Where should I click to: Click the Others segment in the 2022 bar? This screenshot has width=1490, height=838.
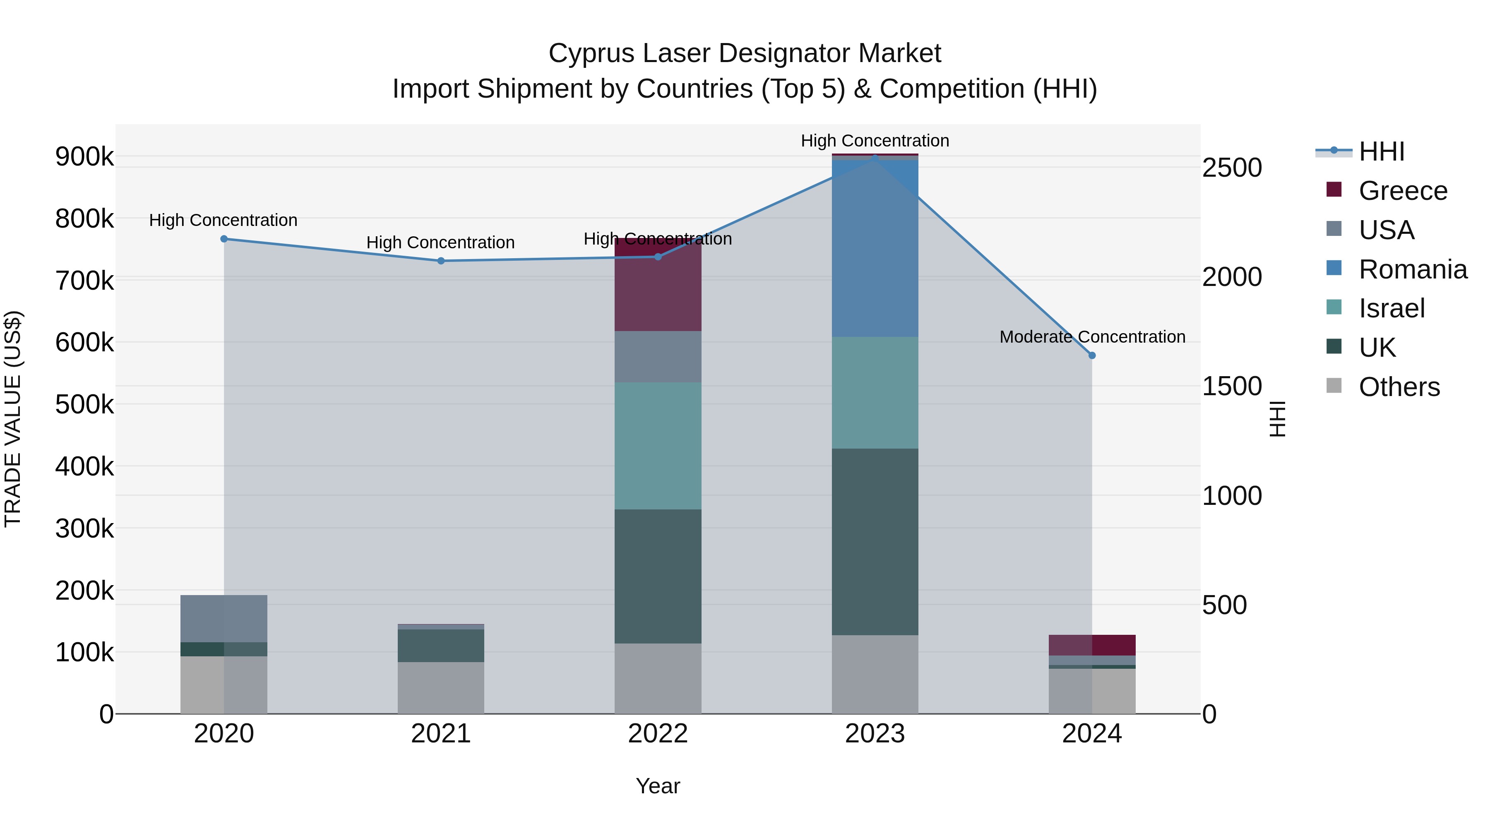pos(658,679)
